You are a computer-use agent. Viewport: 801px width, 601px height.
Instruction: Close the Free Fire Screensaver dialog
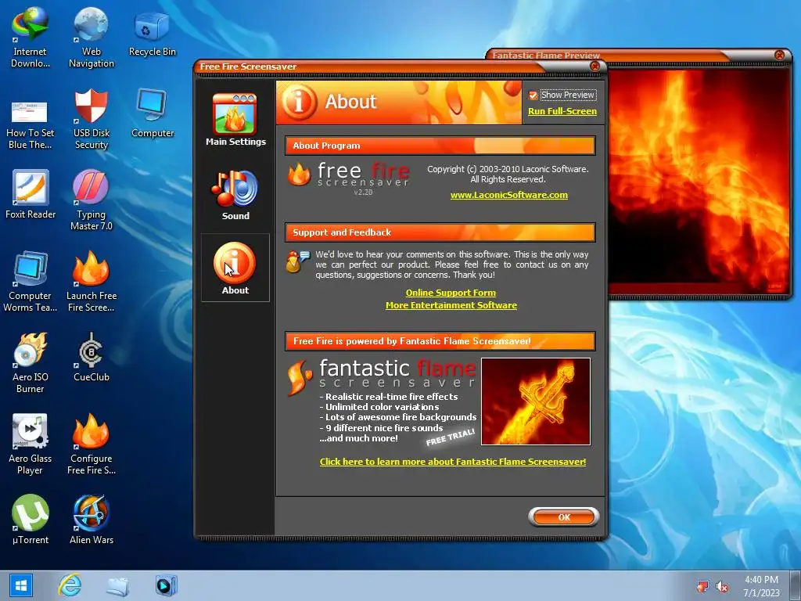[594, 66]
